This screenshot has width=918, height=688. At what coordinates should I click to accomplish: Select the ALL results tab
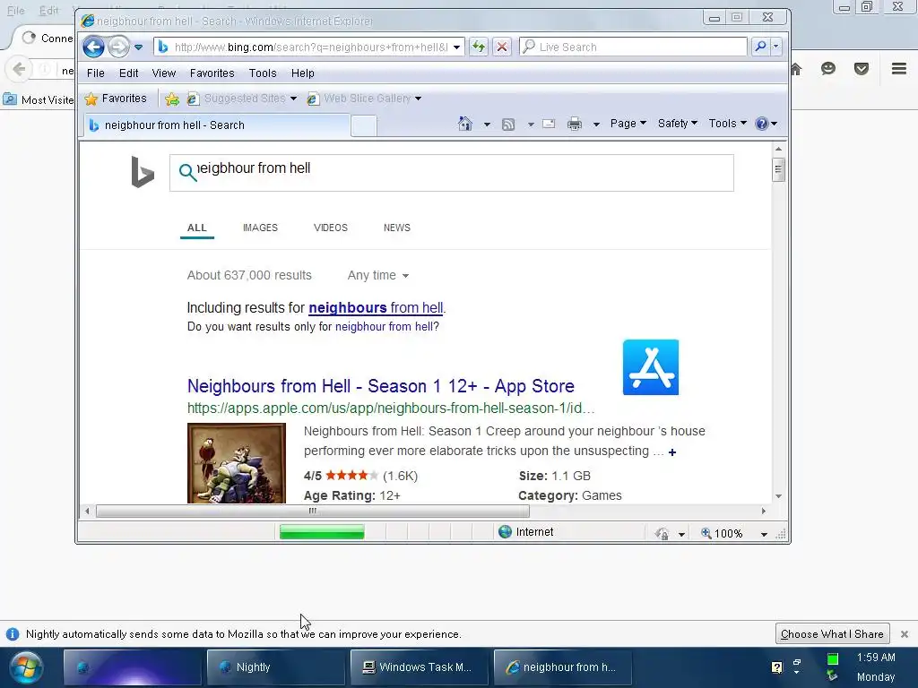(196, 228)
